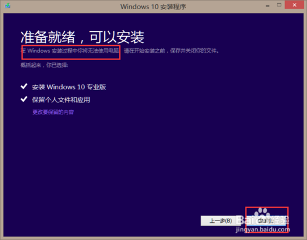Click the checkmark beside '保留个人文件和应用'
The height and width of the screenshot is (240, 307).
point(24,99)
